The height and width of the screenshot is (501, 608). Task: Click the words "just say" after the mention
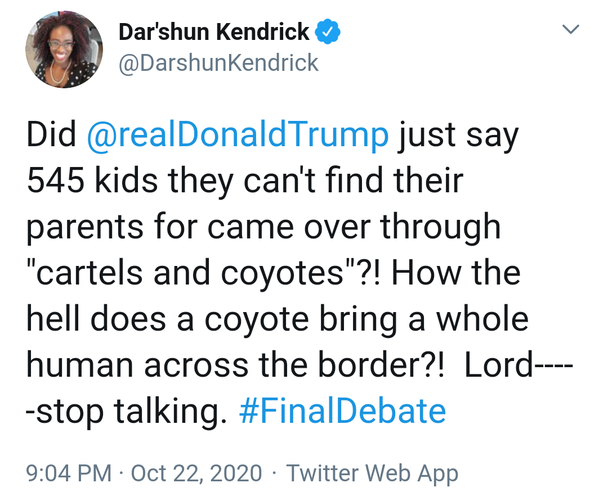[458, 136]
